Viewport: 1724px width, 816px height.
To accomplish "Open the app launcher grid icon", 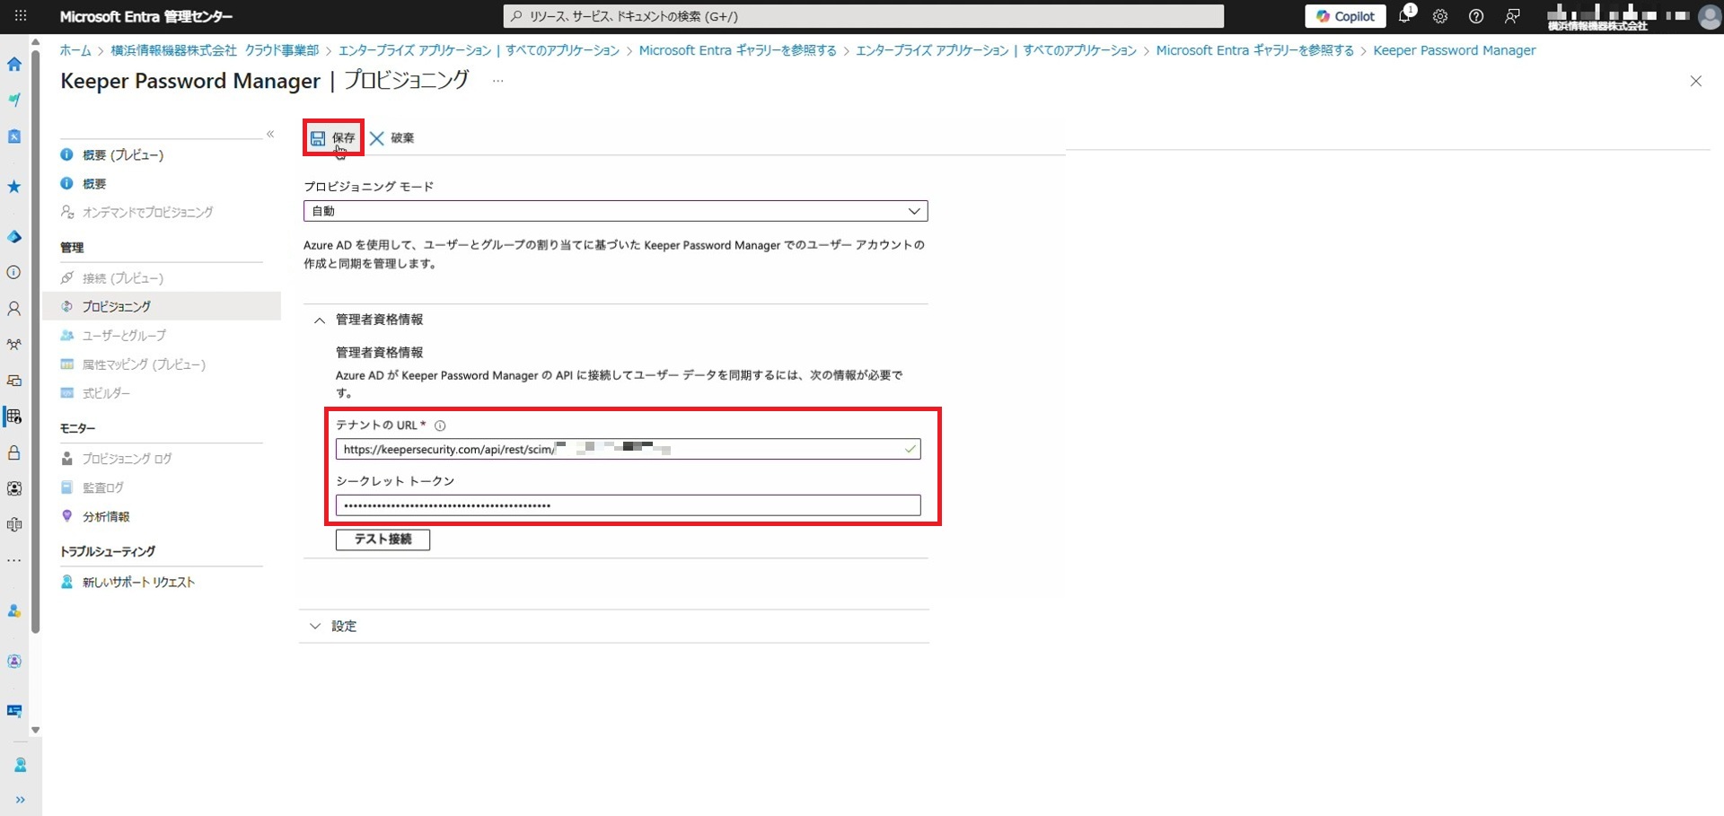I will pos(21,16).
